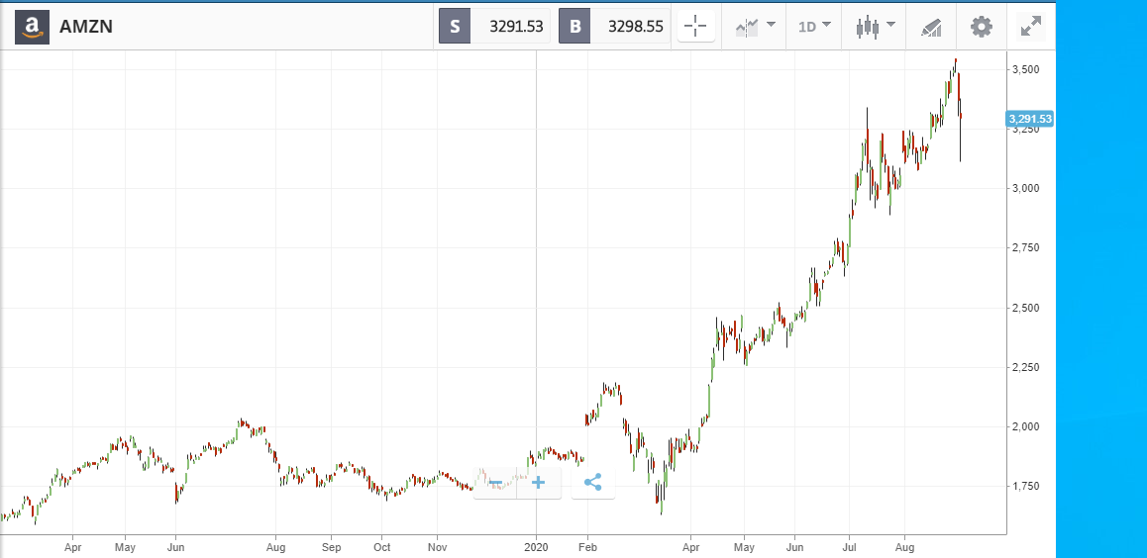Screen dimensions: 1147x558
Task: Click the current price label 3,291.53
Action: 1029,119
